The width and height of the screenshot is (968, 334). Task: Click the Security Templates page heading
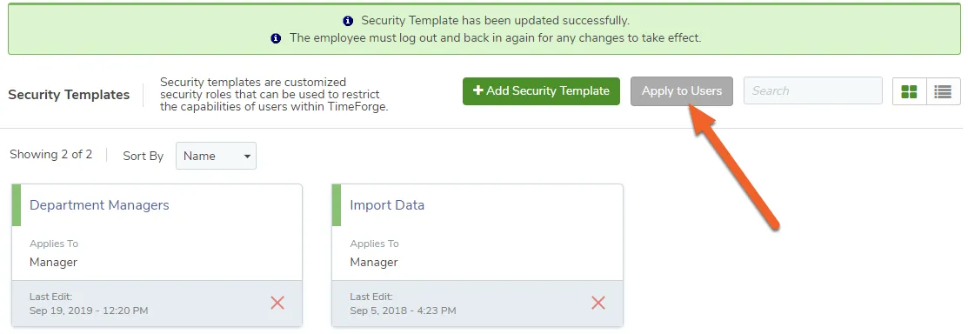(x=70, y=95)
